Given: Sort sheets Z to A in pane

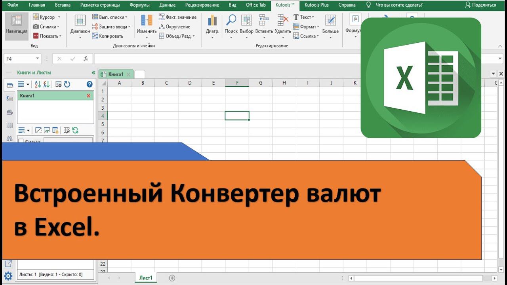Looking at the screenshot, I should [46, 84].
